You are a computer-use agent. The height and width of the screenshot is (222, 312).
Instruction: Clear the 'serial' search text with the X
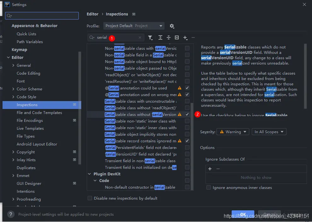(x=140, y=37)
